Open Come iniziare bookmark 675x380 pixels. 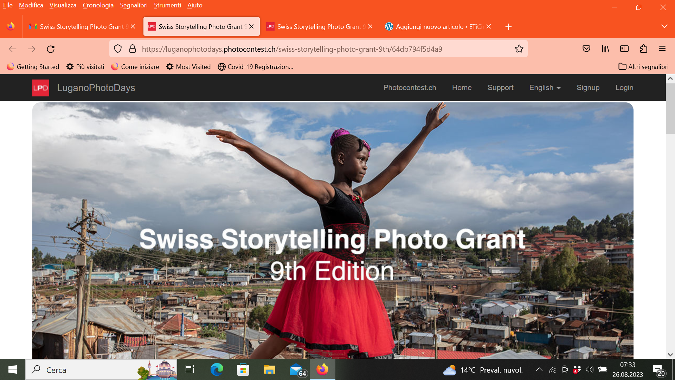pyautogui.click(x=135, y=66)
